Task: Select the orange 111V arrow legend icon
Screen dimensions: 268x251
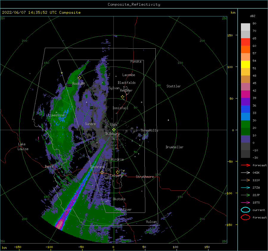Action: [245, 180]
